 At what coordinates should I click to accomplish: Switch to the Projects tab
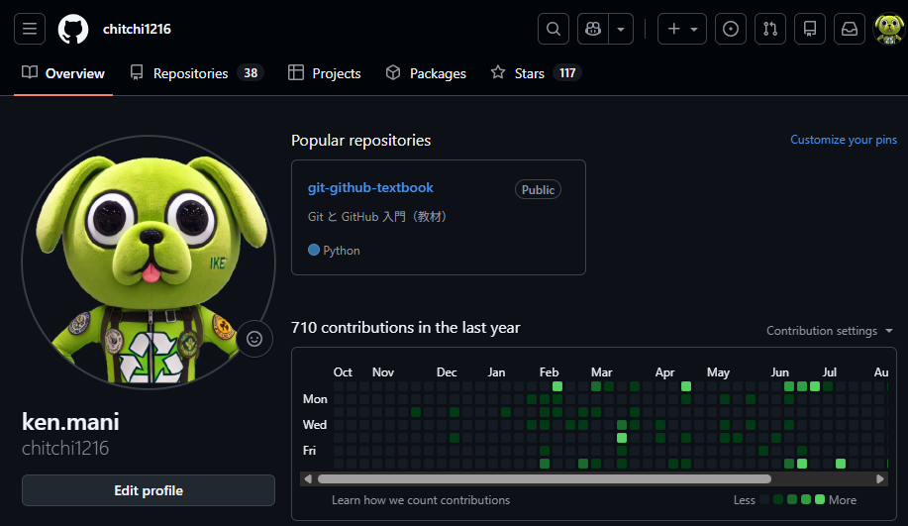325,73
